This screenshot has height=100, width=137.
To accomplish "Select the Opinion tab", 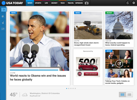I will (79, 3).
